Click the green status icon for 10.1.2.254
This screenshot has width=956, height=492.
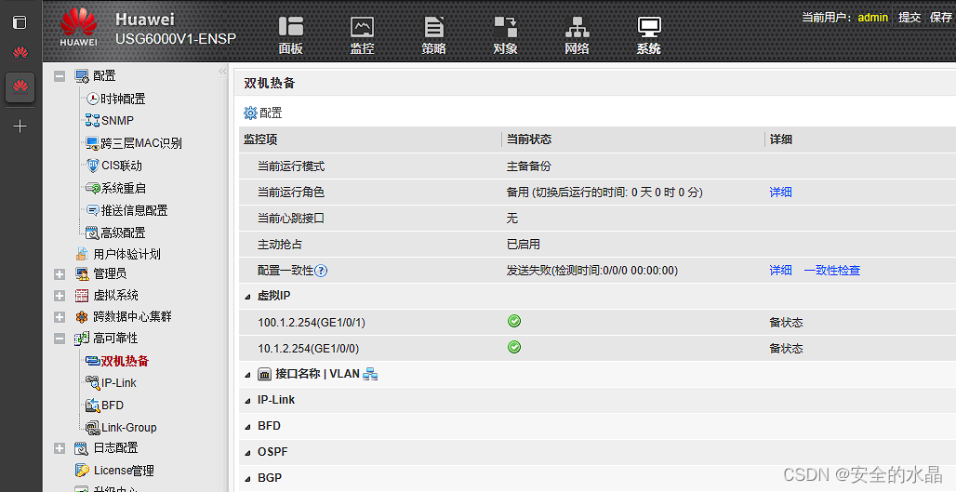pyautogui.click(x=514, y=348)
